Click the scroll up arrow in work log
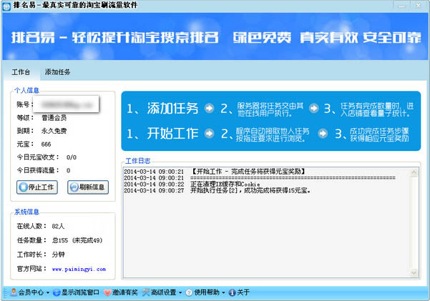 [414, 172]
